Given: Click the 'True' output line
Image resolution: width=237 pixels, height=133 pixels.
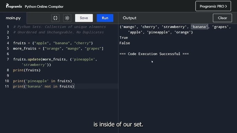Looking at the screenshot, I should [x=124, y=38].
